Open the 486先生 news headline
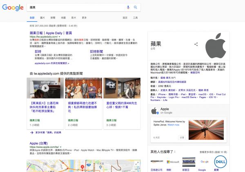Viewport: 245px width, 172px height. (122, 105)
